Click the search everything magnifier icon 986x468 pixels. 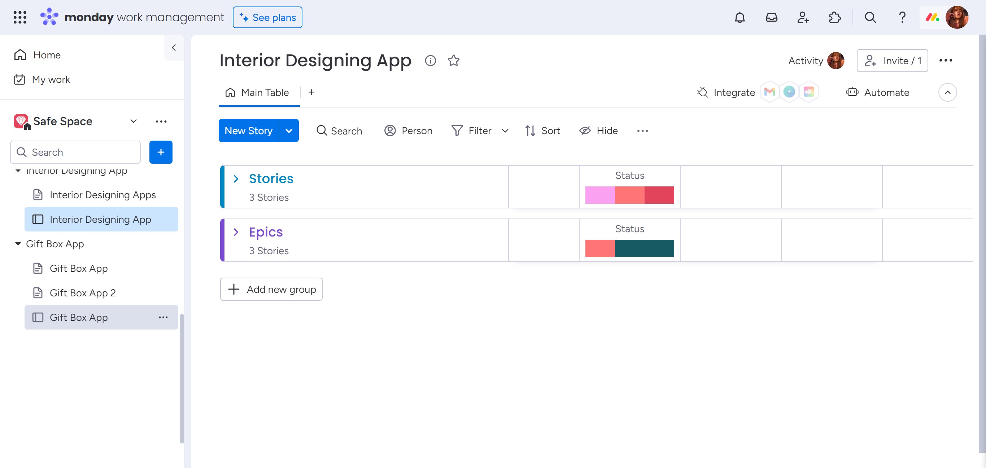[x=870, y=18]
